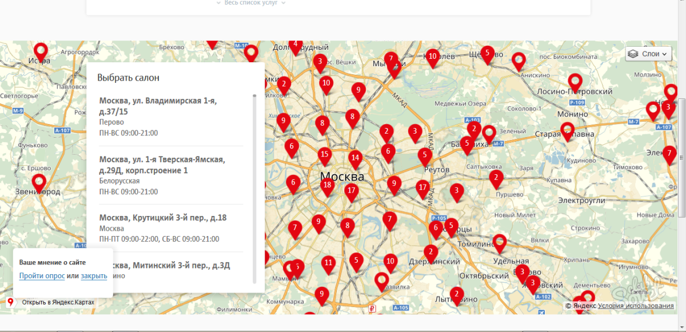
Task: Select the cluster marker numbered 15
Action: pyautogui.click(x=325, y=154)
